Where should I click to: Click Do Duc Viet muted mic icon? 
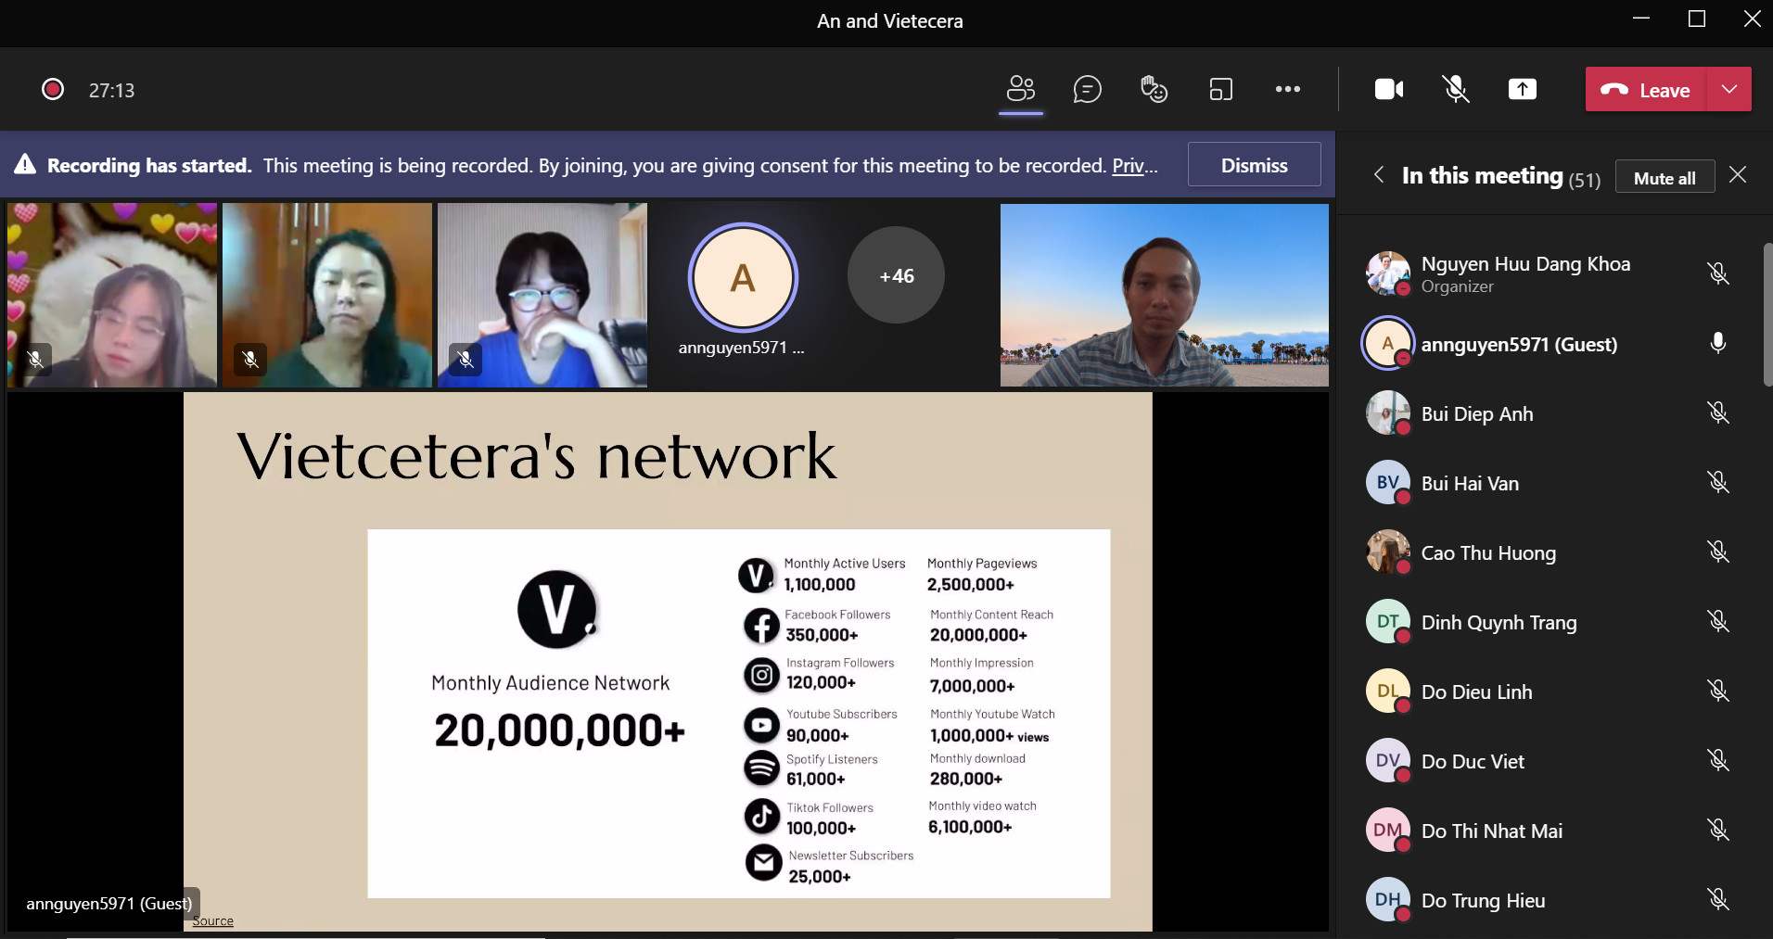(x=1718, y=760)
